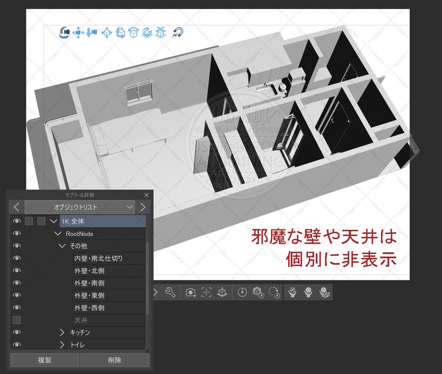This screenshot has height=374, width=442.
Task: Click the magnet snap icon on canvas toolbar
Action: [x=178, y=32]
